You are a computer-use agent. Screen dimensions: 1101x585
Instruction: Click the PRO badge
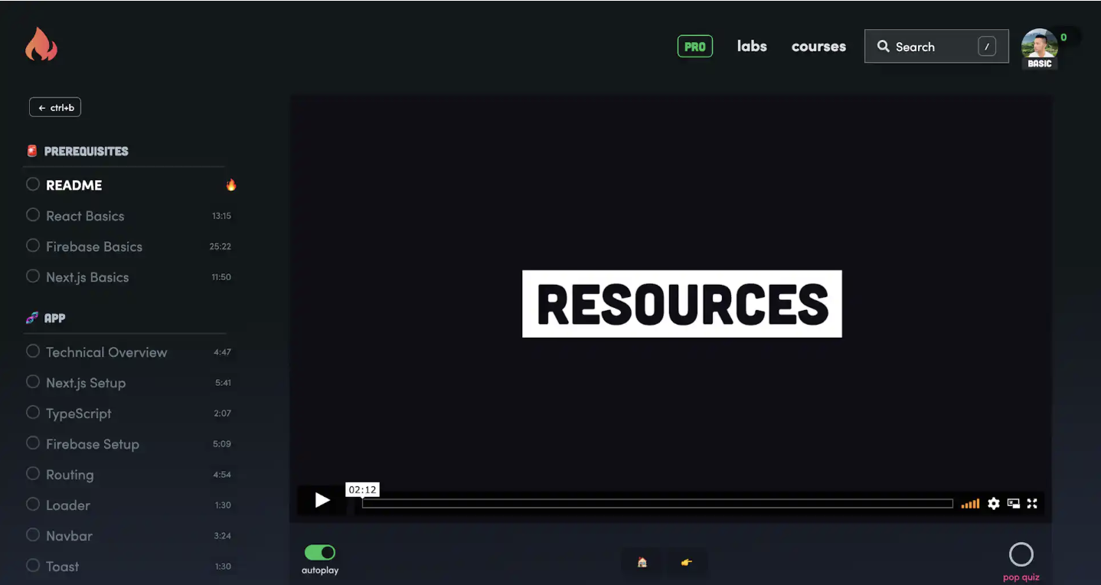[695, 46]
